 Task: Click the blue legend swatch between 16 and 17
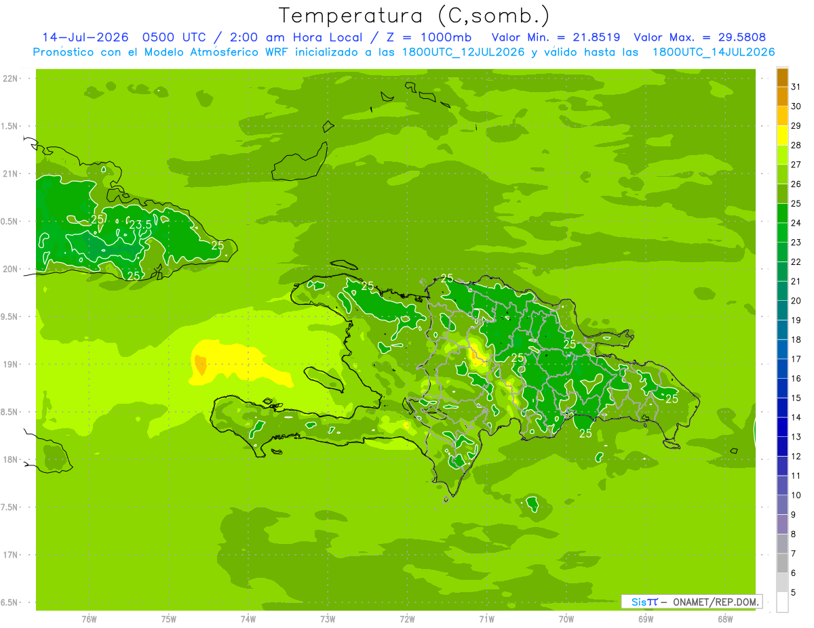pos(782,369)
